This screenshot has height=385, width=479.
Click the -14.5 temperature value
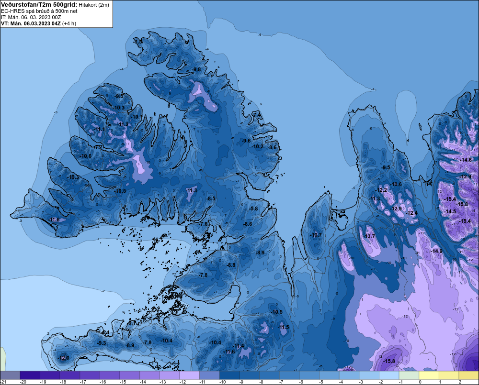click(450, 211)
